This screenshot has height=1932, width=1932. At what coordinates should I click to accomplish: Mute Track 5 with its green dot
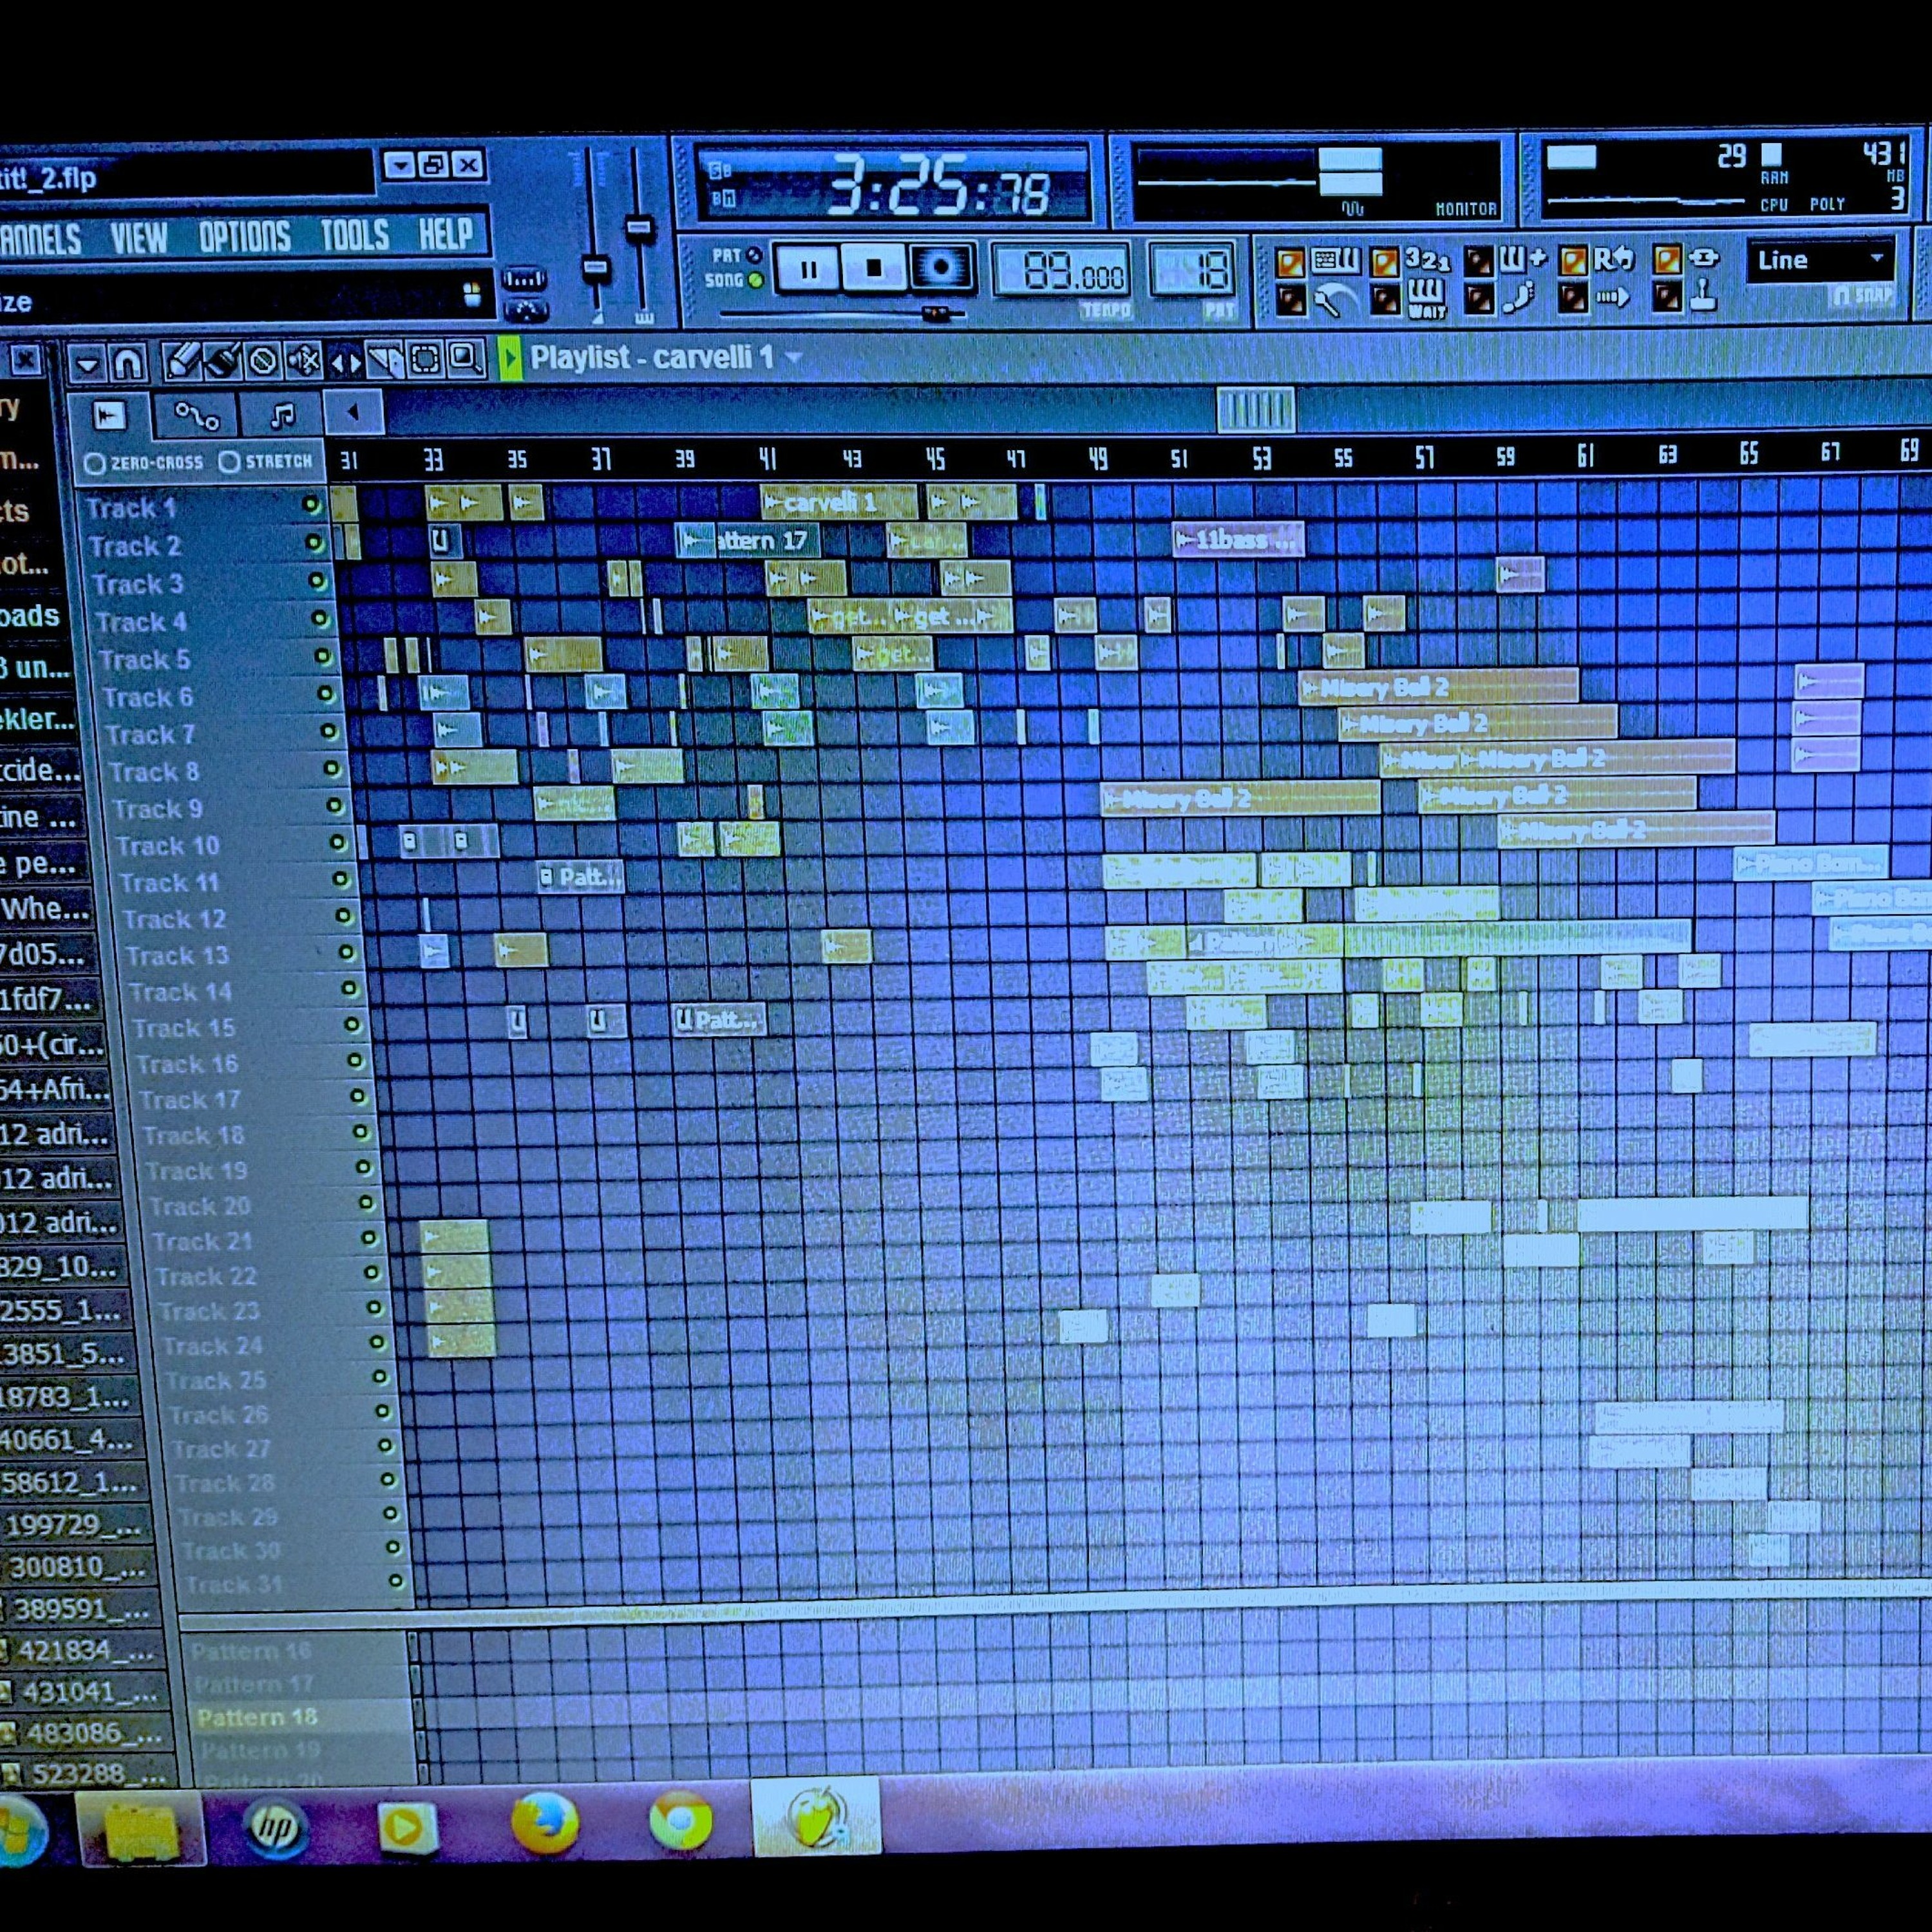322,656
